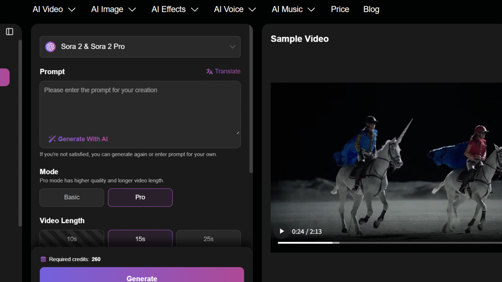Screen dimensions: 502x282
Task: Navigate to the Price page
Action: point(340,9)
